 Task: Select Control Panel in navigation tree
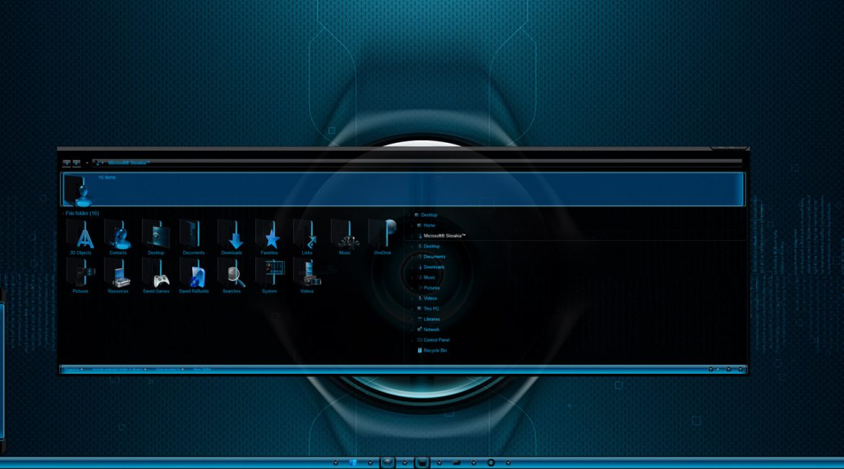(x=436, y=340)
